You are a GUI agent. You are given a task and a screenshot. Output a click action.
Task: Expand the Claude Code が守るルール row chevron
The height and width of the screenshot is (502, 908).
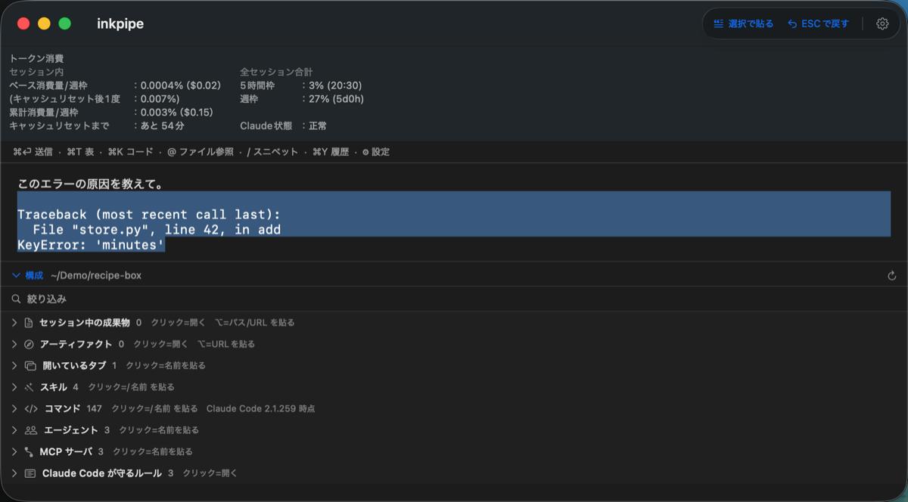pyautogui.click(x=14, y=473)
